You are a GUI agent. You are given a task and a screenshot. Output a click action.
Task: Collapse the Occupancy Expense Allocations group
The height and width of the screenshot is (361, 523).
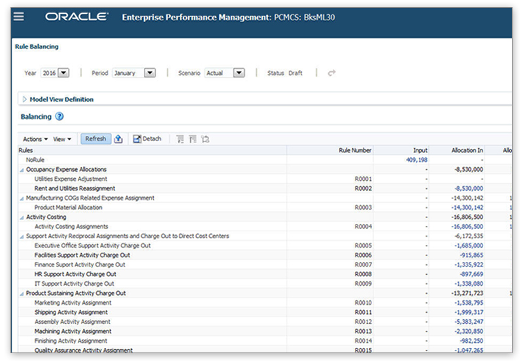[x=22, y=170]
